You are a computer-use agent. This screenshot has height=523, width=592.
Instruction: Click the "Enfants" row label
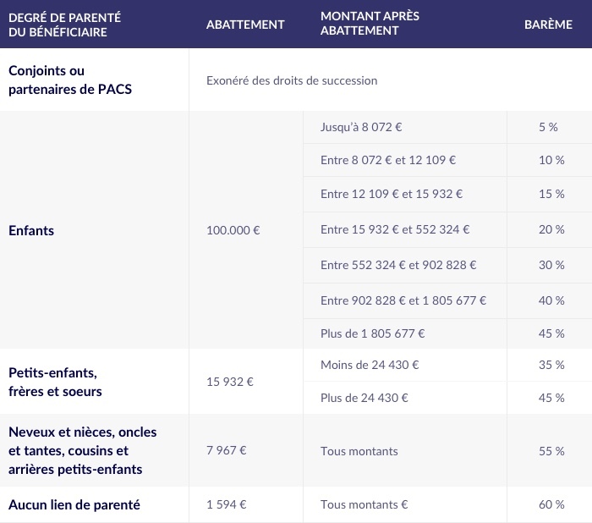click(31, 230)
